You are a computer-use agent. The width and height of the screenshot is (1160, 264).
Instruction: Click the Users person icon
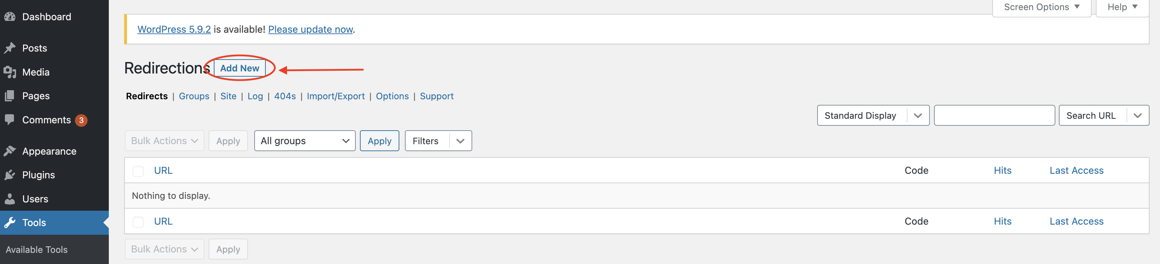point(10,199)
